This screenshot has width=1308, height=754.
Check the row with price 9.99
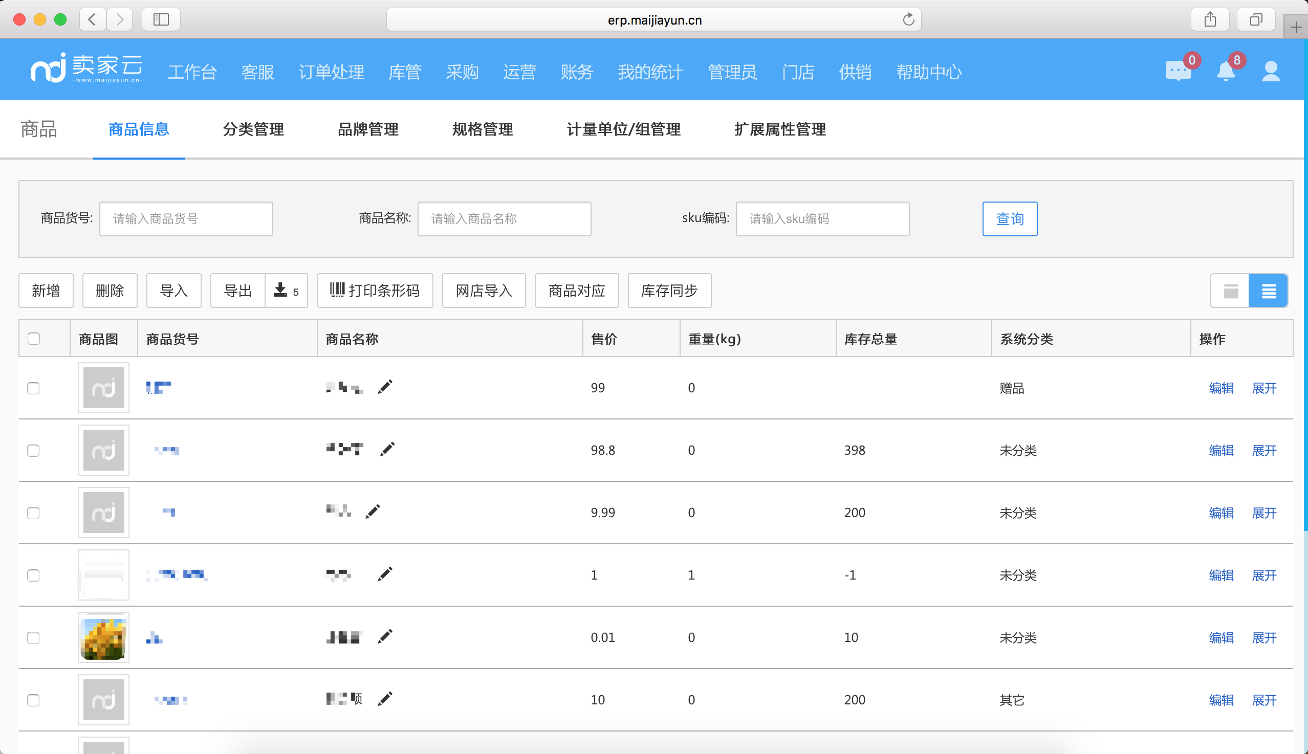coord(34,513)
